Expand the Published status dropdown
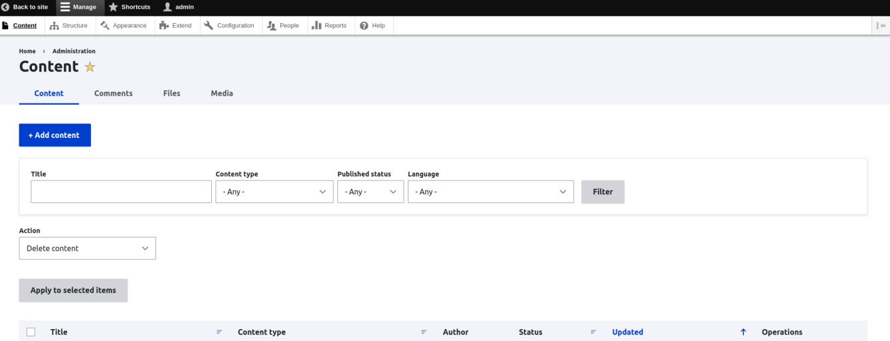Image resolution: width=890 pixels, height=341 pixels. (x=370, y=192)
